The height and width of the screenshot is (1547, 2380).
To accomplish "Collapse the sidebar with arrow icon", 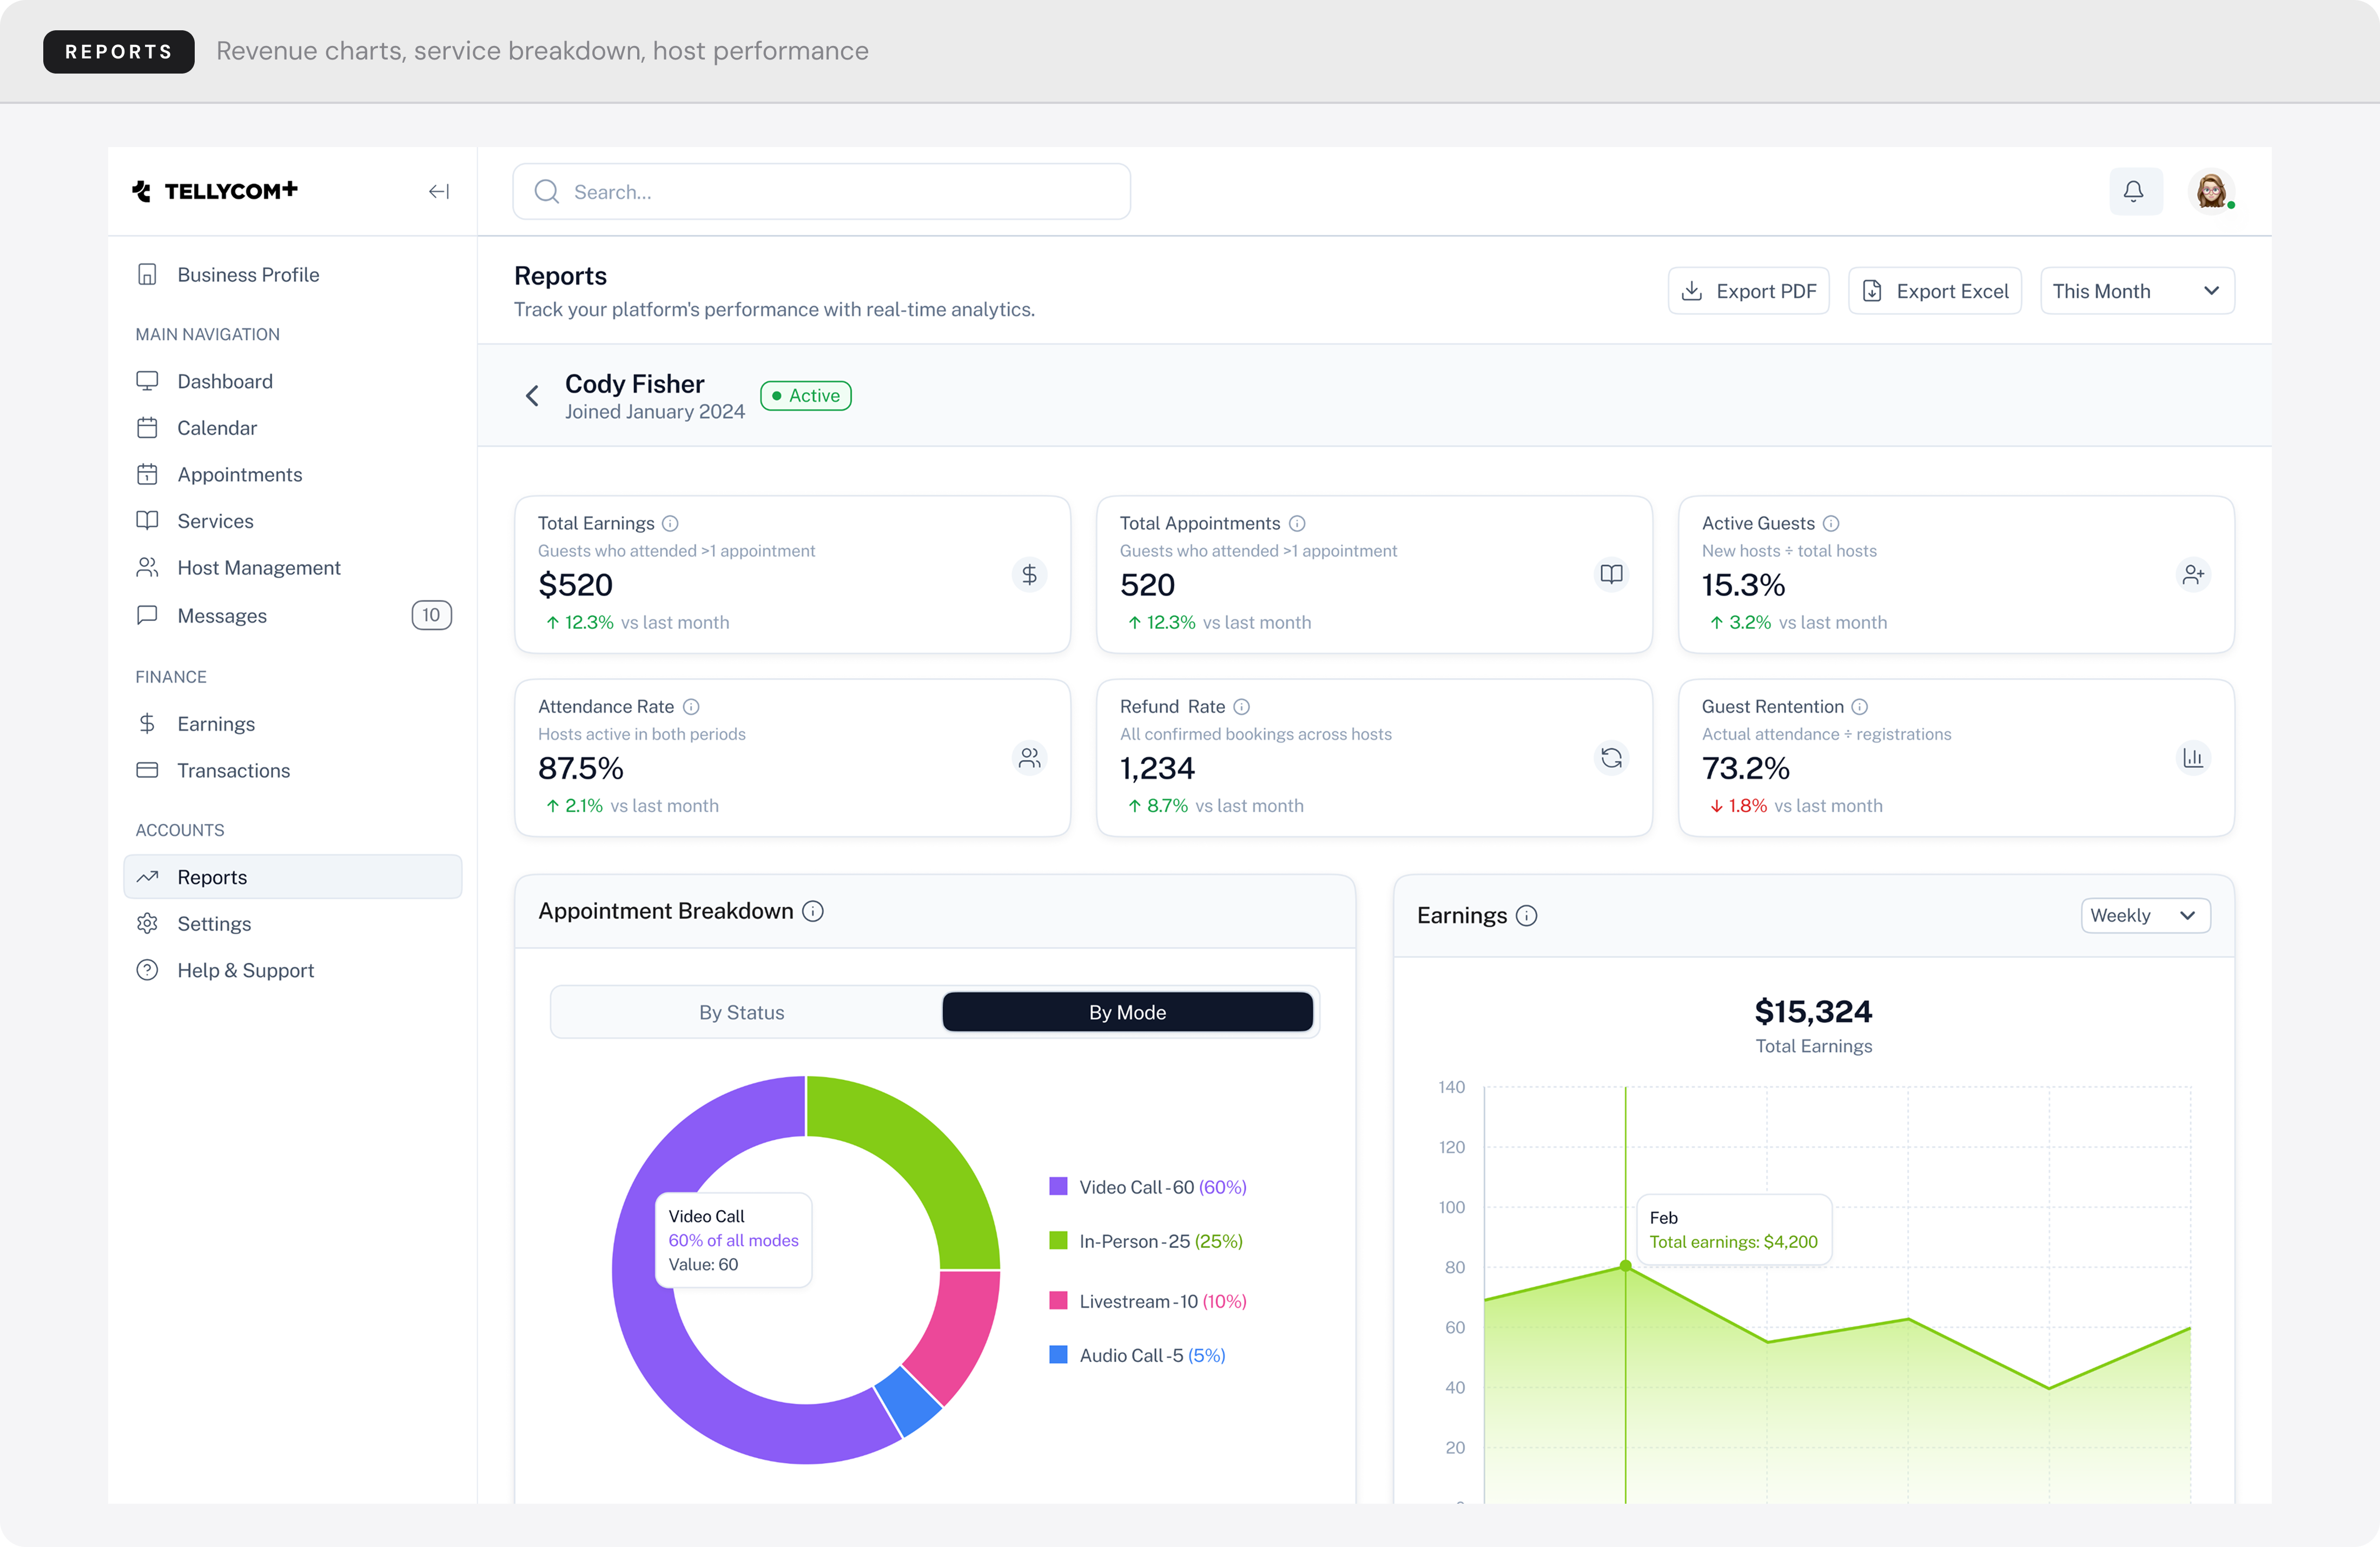I will coord(438,191).
